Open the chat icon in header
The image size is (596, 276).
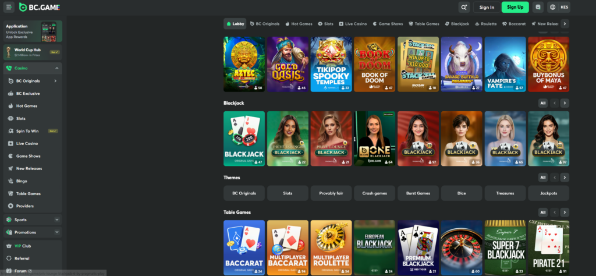[537, 7]
